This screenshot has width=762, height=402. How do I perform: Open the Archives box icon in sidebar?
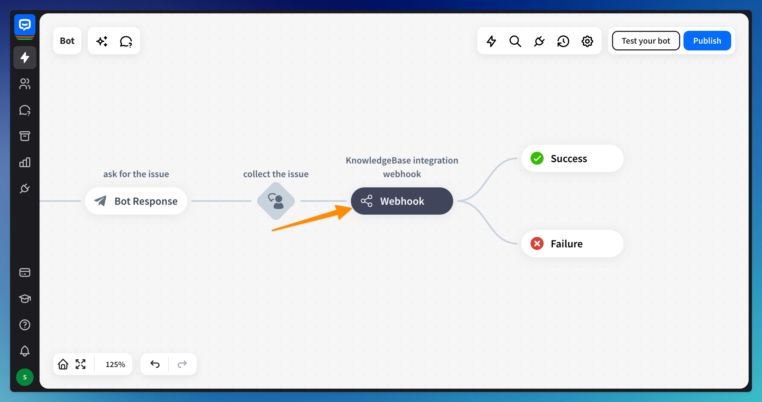25,136
